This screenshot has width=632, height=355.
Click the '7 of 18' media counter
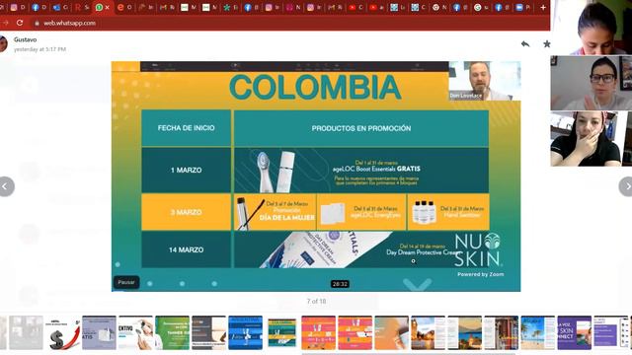(316, 301)
